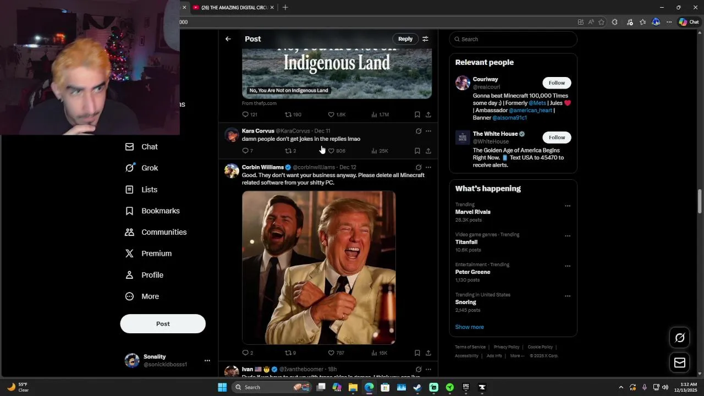
Task: Click the Sonality profile avatar
Action: coord(132,361)
